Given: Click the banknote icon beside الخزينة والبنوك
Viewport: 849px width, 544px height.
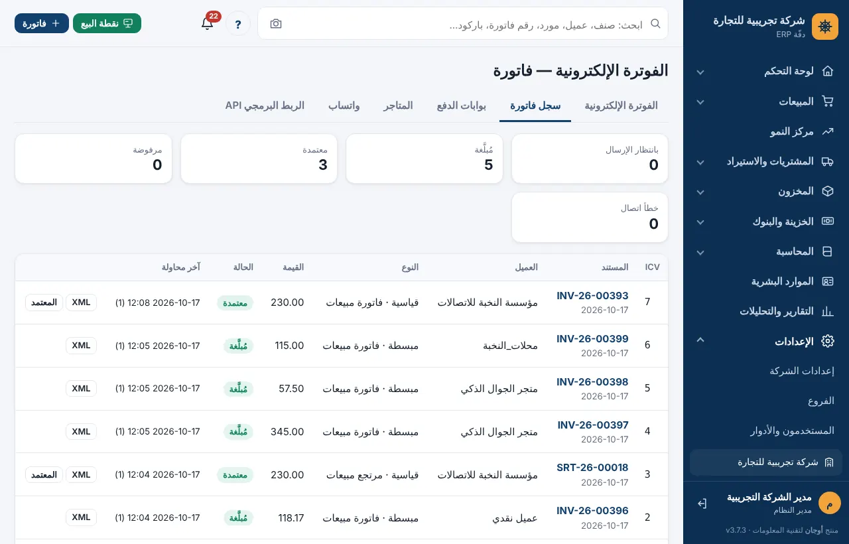Looking at the screenshot, I should (x=827, y=222).
